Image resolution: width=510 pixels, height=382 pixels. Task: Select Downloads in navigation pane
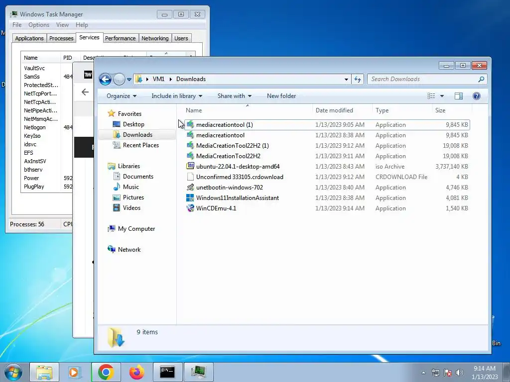coord(137,134)
